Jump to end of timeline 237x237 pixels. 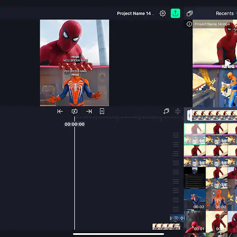coord(89,111)
